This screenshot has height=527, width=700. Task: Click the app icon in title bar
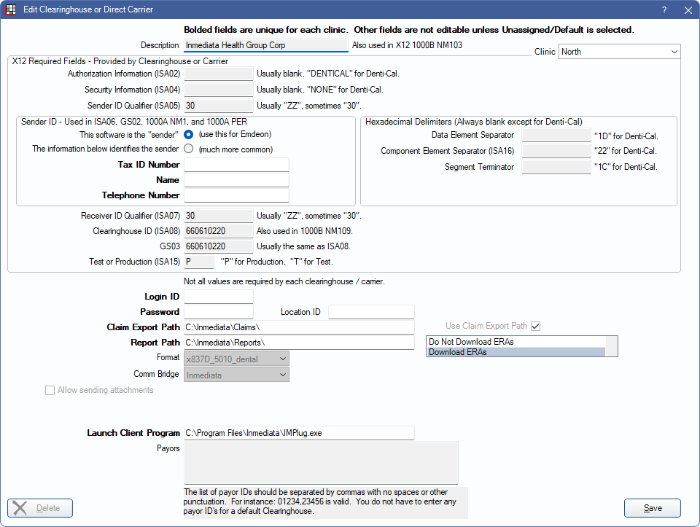11,10
